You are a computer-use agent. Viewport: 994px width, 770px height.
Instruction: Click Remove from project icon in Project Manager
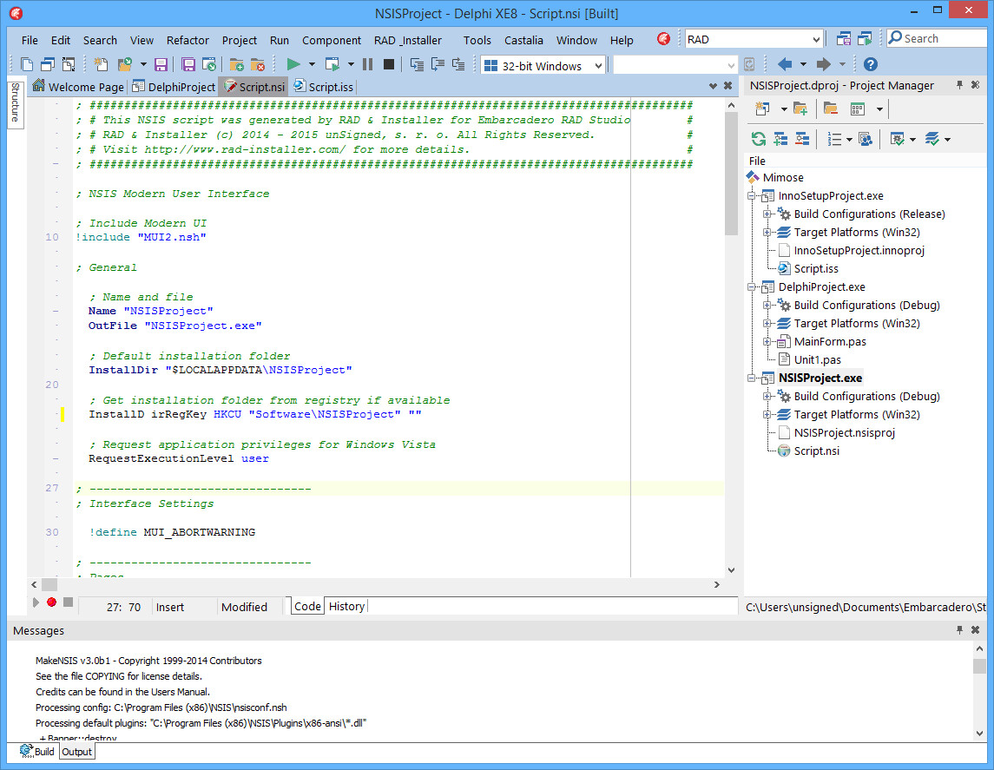831,109
